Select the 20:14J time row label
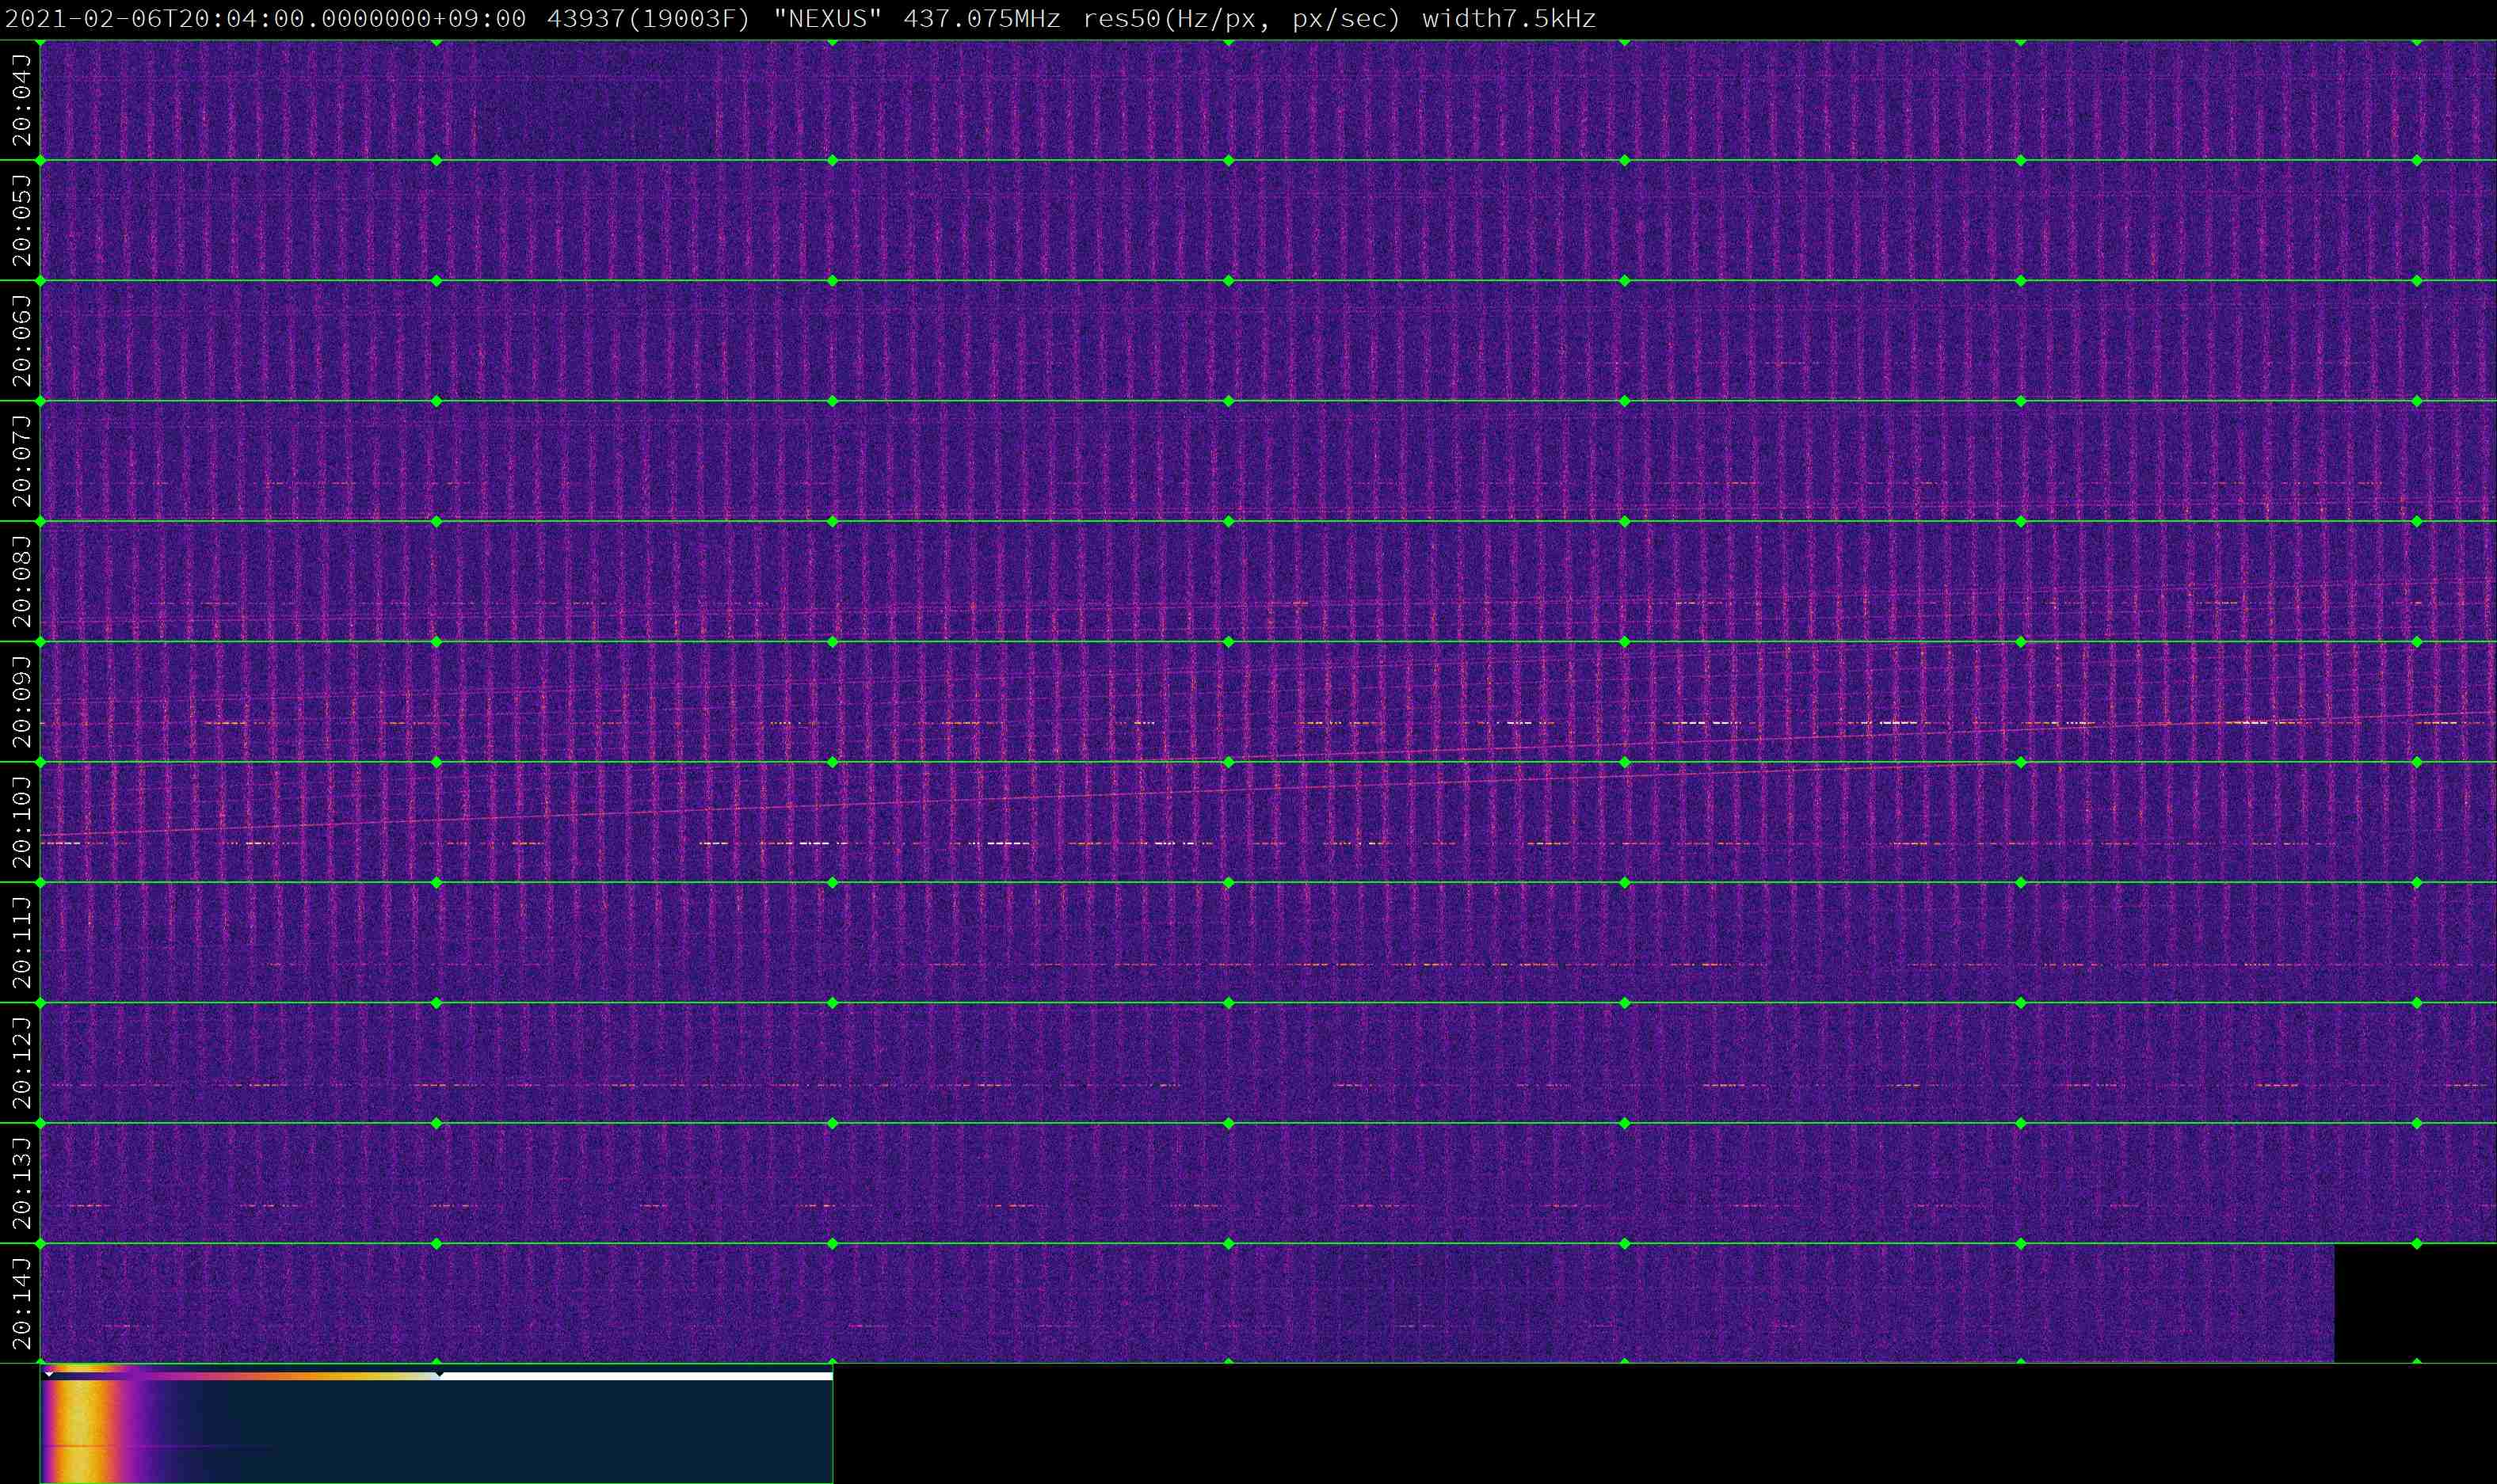 coord(21,1303)
